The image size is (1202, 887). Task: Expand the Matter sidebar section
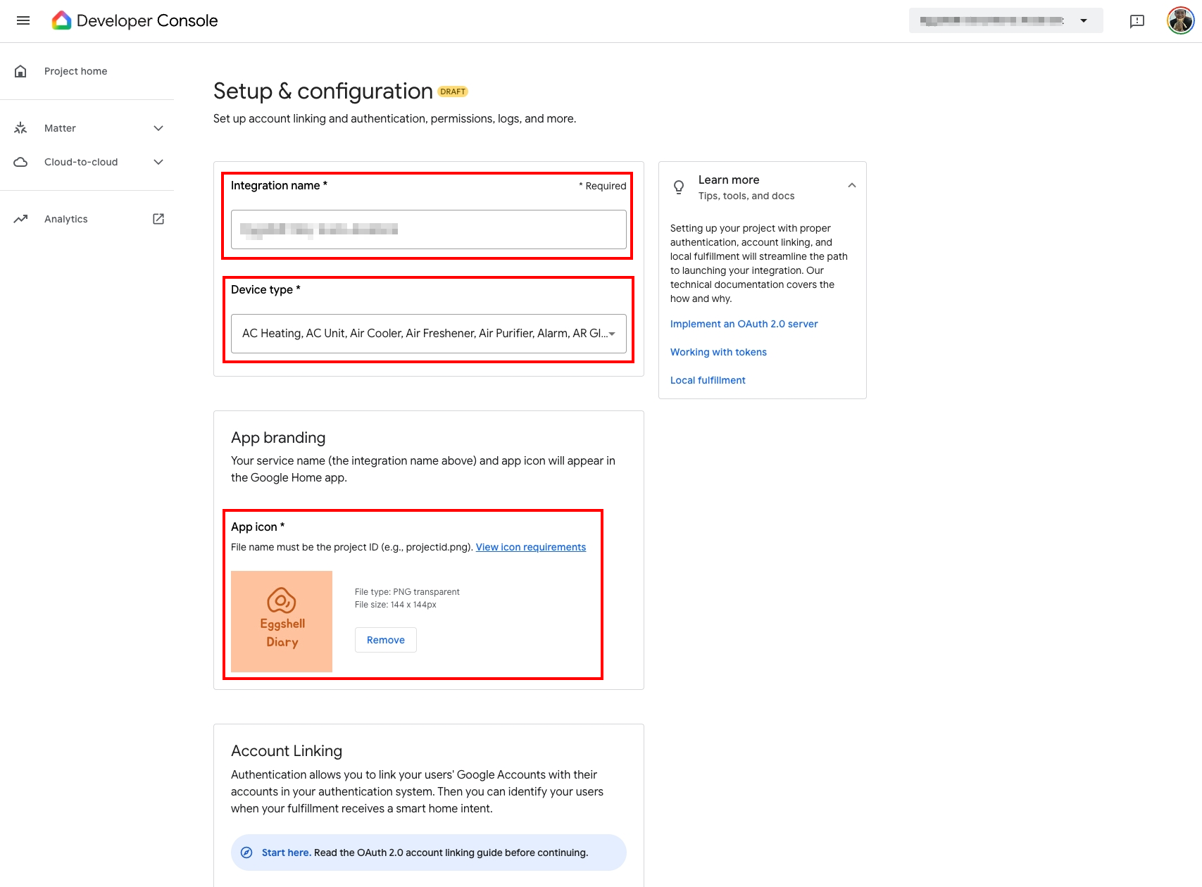click(x=158, y=128)
